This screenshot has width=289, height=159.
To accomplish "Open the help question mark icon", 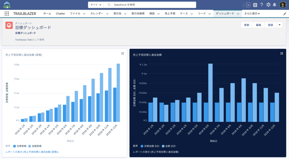I will (x=262, y=5).
